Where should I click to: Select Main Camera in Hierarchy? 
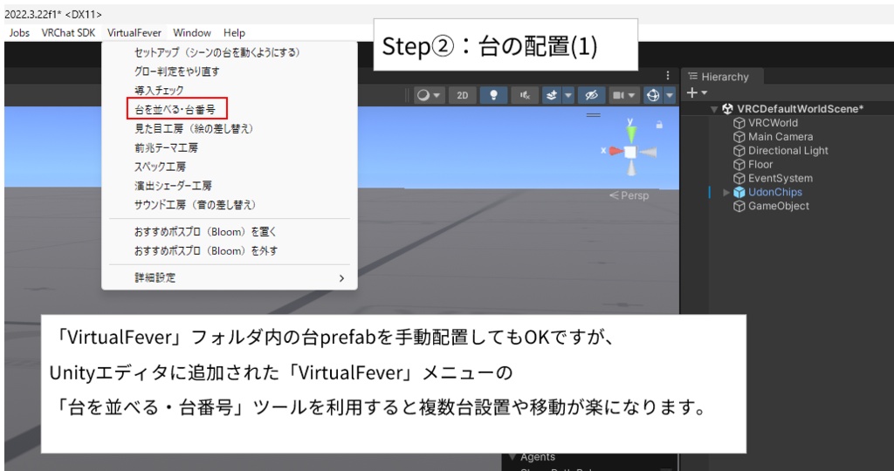click(x=781, y=137)
